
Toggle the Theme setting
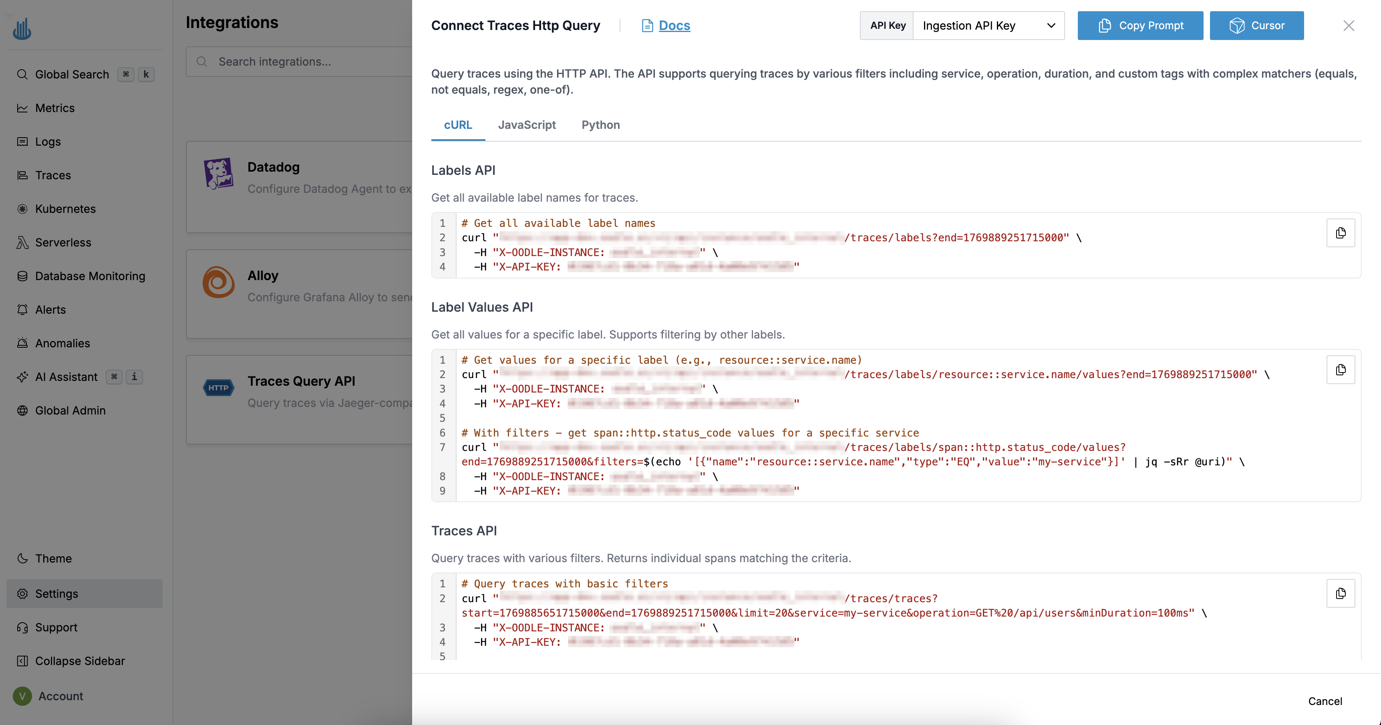click(x=53, y=558)
